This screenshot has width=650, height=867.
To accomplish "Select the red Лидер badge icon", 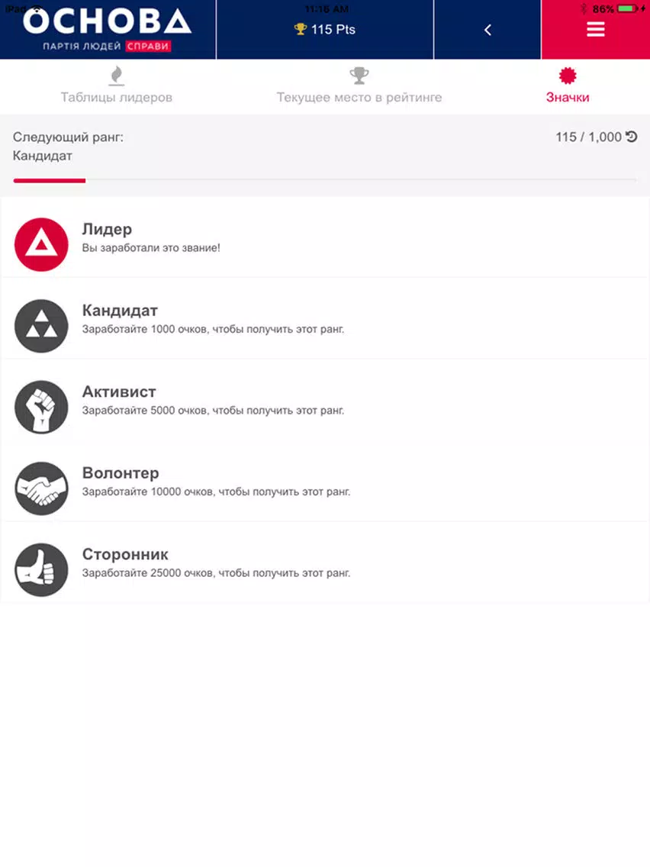I will 41,244.
